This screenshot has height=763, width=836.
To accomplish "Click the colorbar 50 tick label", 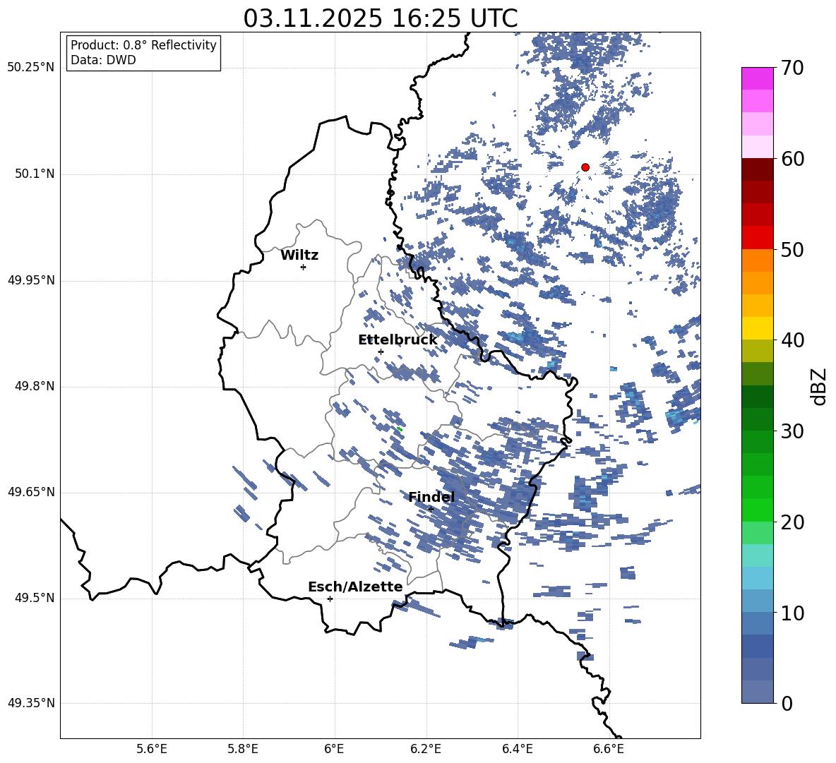I will pyautogui.click(x=792, y=250).
